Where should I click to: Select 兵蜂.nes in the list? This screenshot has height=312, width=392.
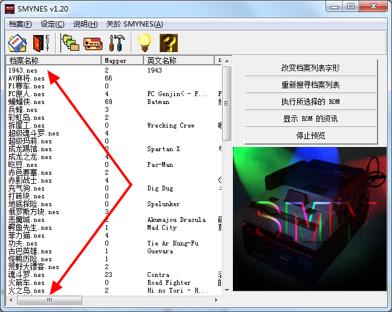click(x=23, y=109)
